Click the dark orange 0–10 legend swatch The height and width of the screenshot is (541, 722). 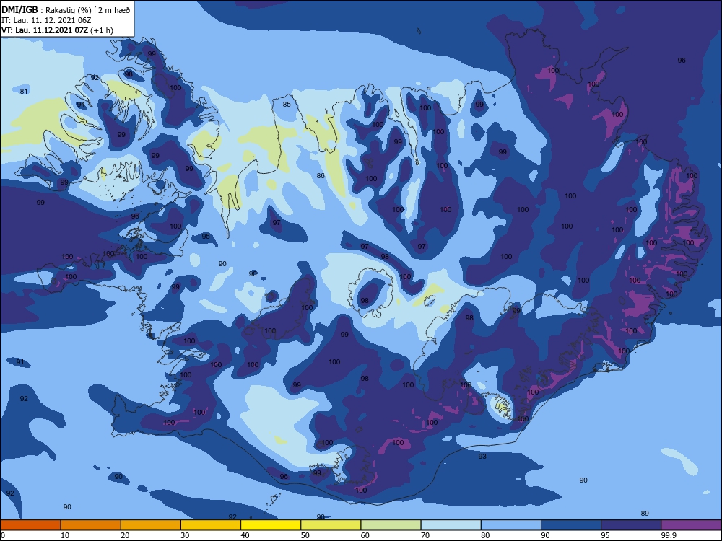click(x=30, y=525)
